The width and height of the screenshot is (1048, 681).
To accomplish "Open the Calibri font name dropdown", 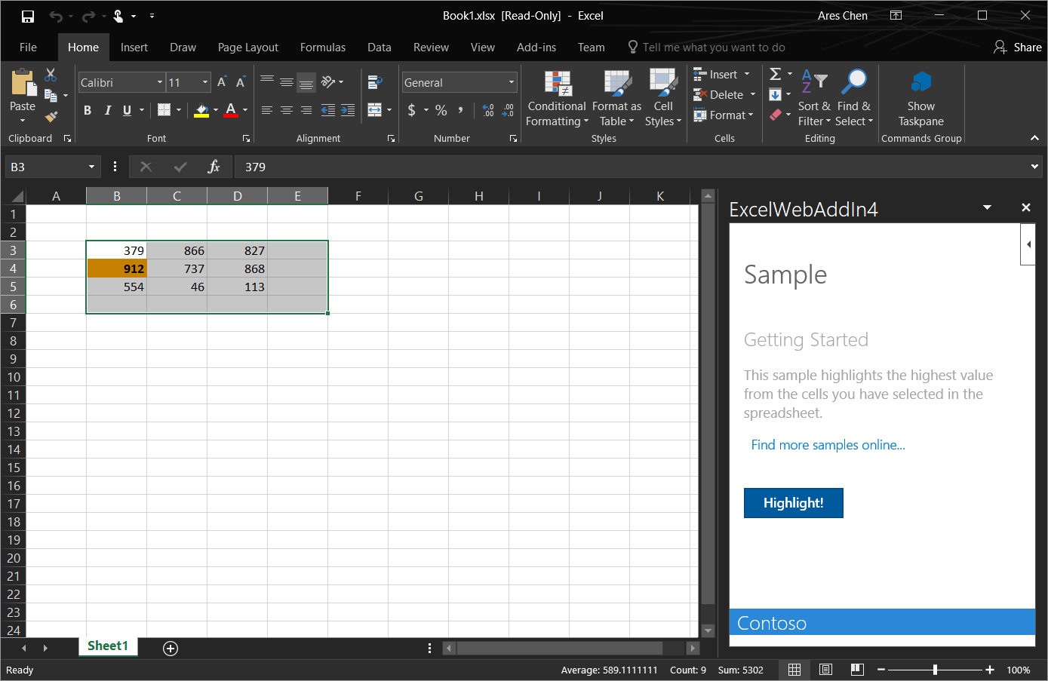I will pos(159,82).
